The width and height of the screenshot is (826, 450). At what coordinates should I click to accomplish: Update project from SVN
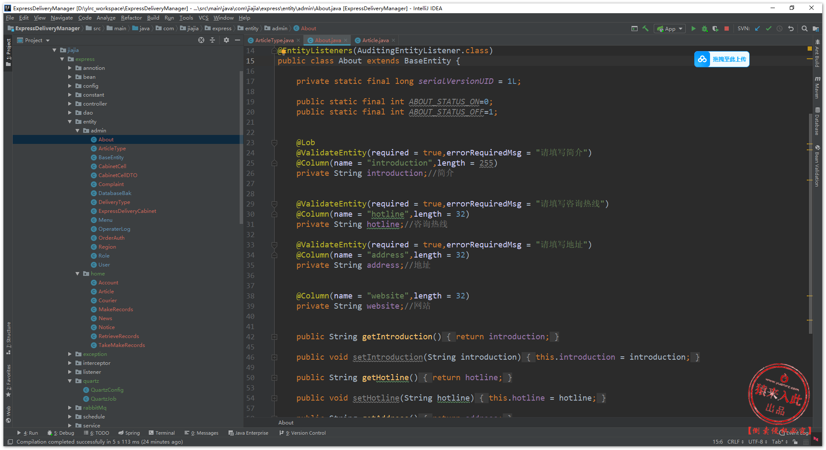tap(757, 29)
